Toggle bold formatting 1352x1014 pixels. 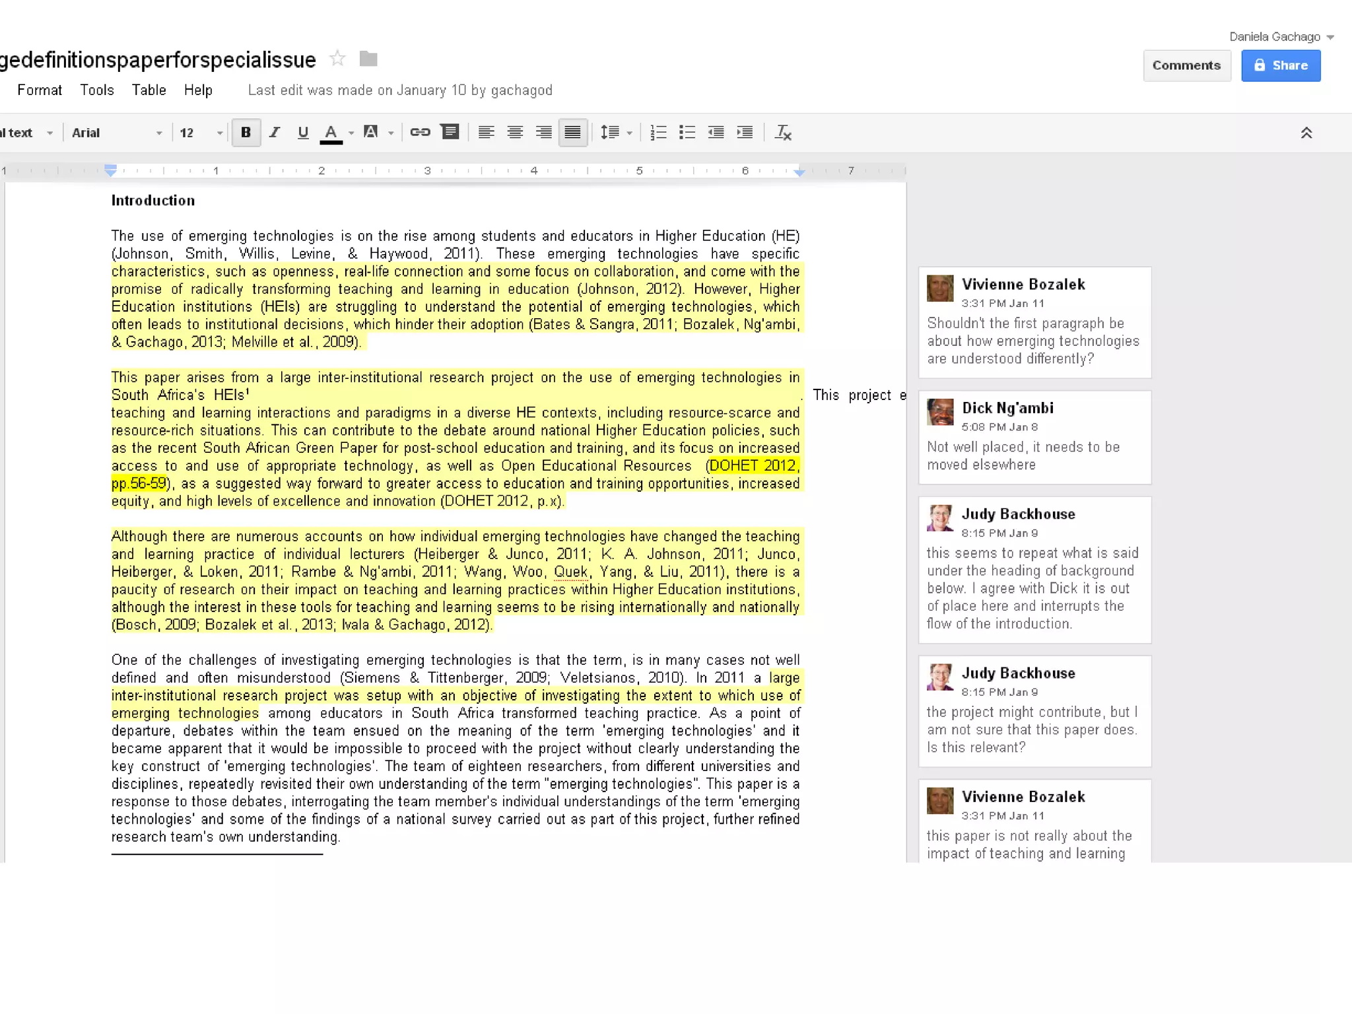[x=246, y=133]
